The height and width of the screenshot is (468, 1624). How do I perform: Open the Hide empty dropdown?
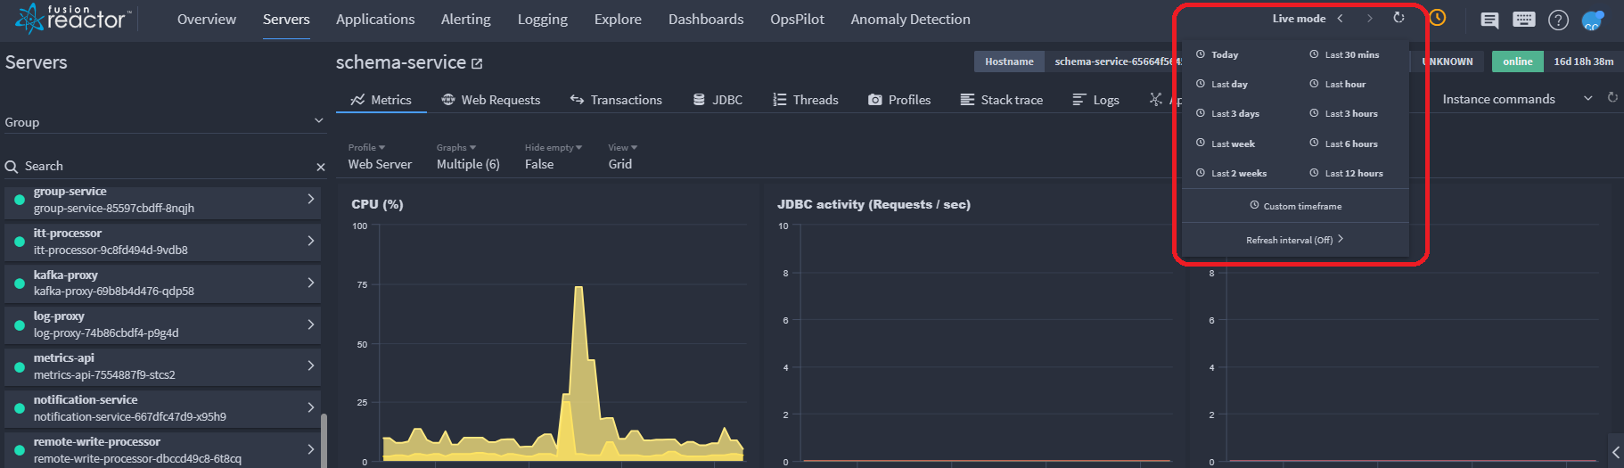553,157
